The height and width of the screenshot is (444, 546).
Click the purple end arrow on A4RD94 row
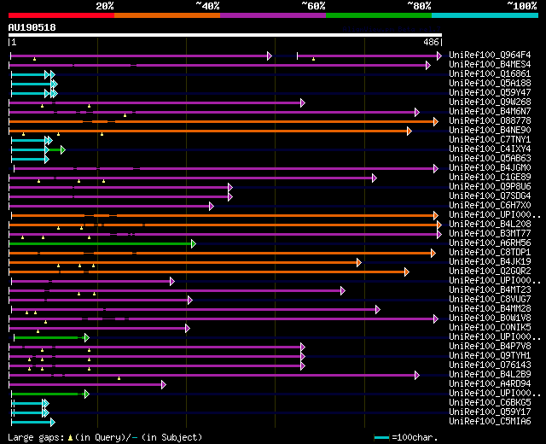point(164,385)
